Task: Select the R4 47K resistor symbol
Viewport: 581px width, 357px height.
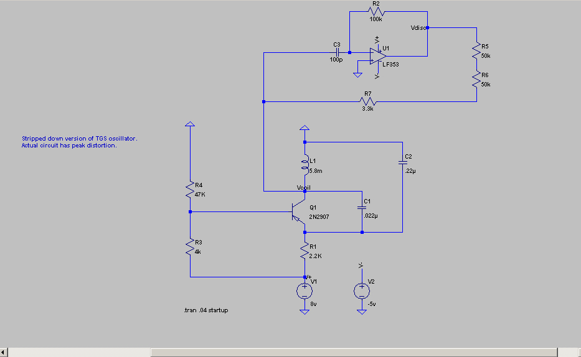Action: [x=190, y=190]
